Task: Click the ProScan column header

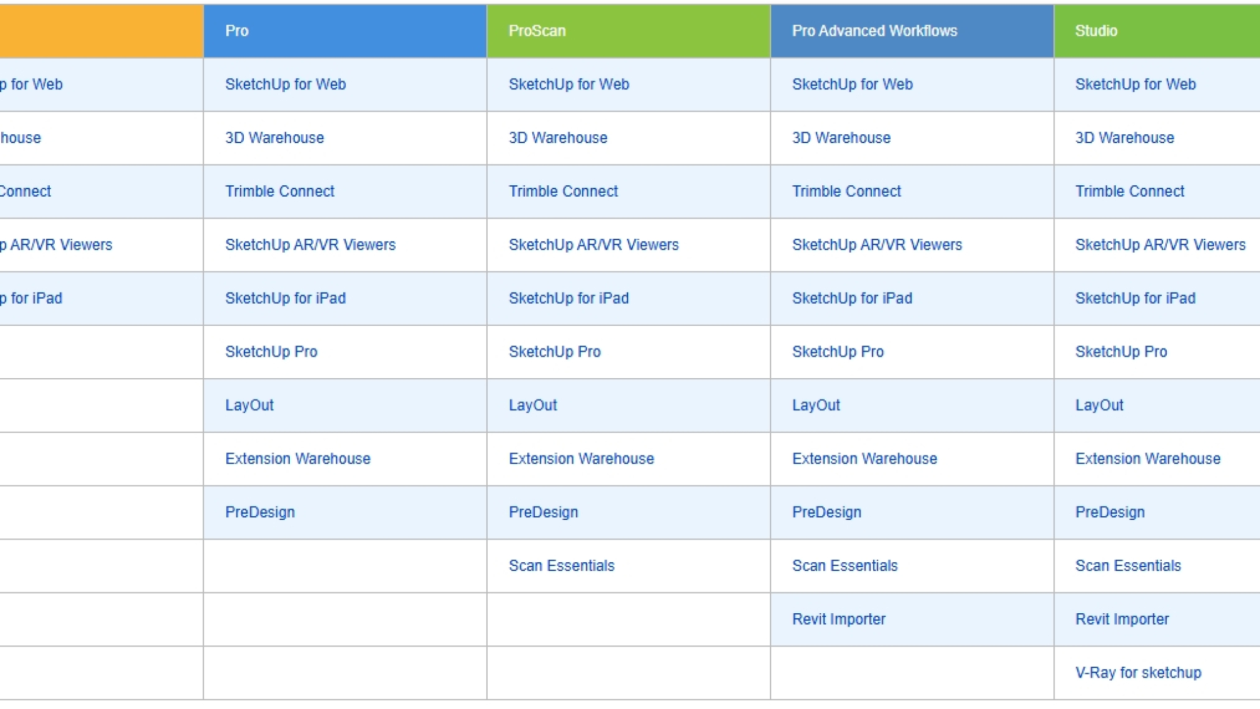Action: point(537,31)
